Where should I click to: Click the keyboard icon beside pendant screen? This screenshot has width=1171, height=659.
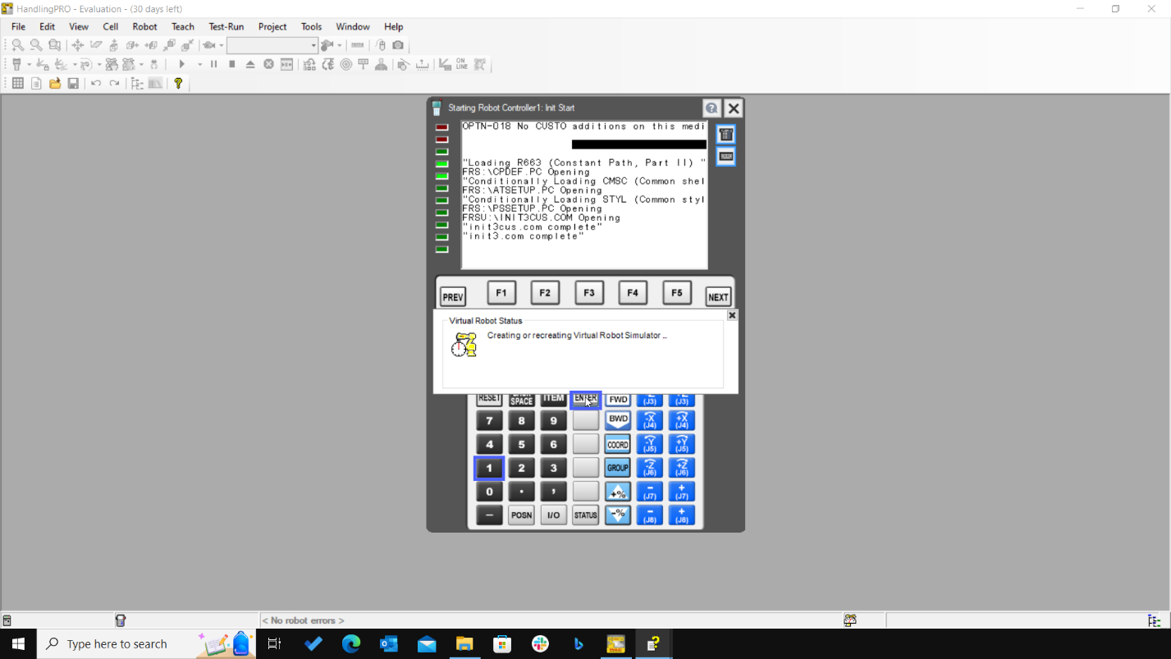(x=725, y=157)
